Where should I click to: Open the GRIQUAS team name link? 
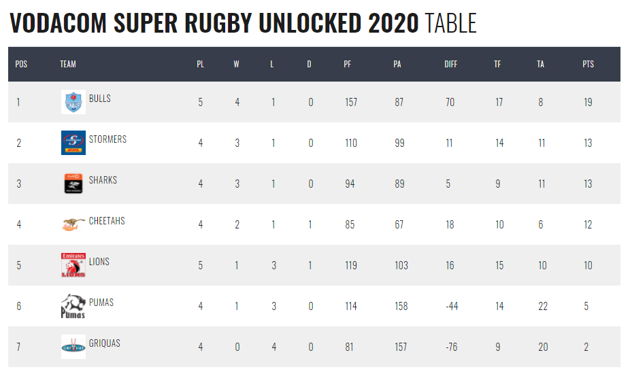click(104, 343)
